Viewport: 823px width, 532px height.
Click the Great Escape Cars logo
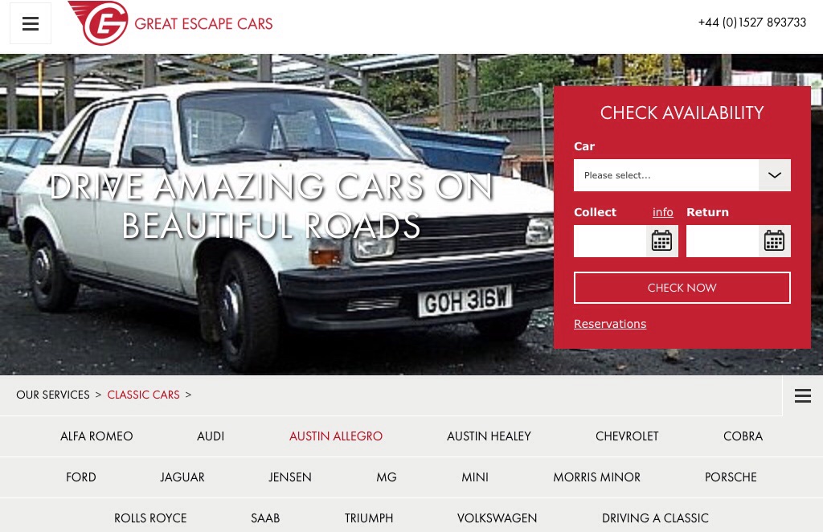[x=170, y=23]
